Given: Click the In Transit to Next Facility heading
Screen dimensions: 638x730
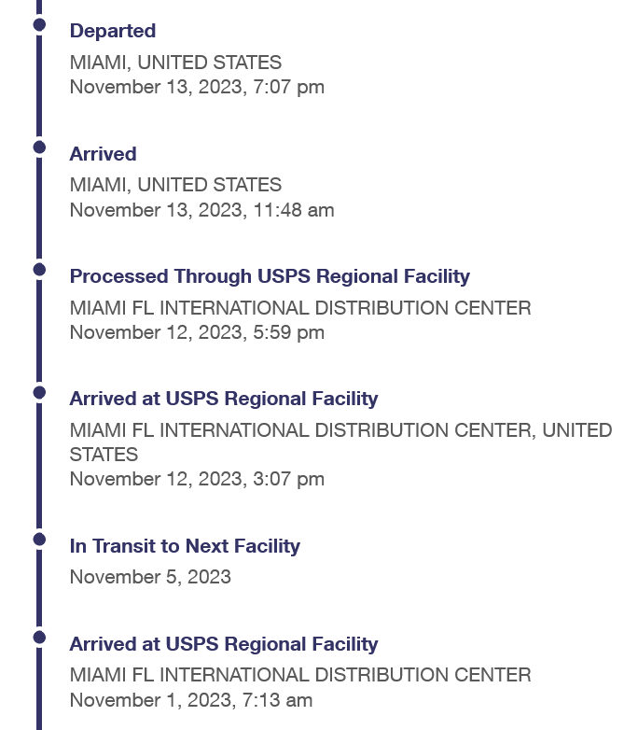Looking at the screenshot, I should (185, 546).
